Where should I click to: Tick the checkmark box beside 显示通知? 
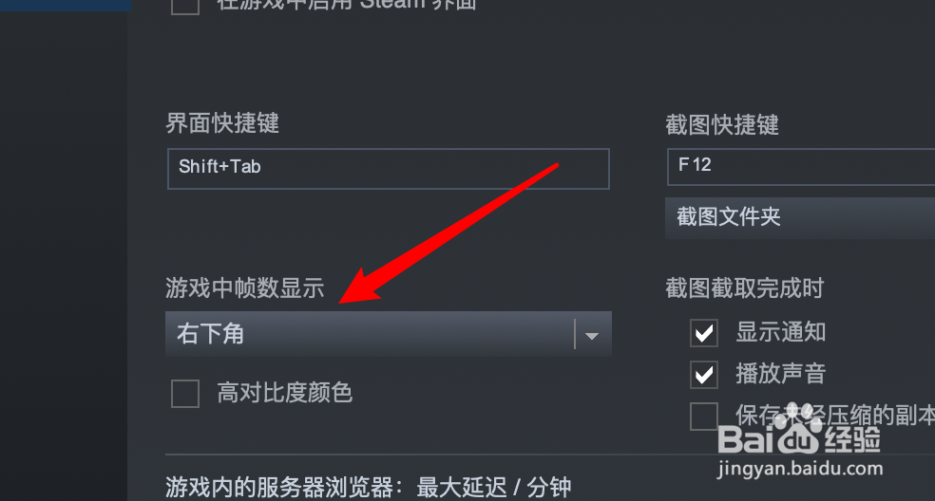click(x=704, y=332)
